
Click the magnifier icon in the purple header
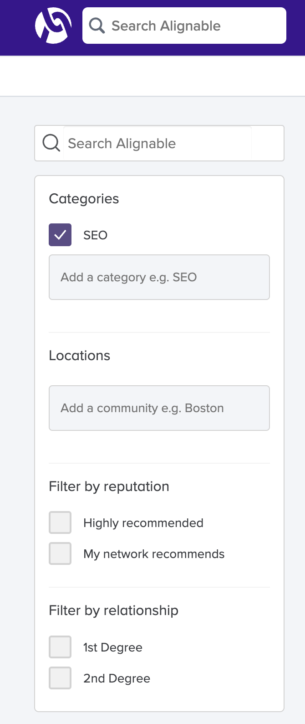point(97,26)
